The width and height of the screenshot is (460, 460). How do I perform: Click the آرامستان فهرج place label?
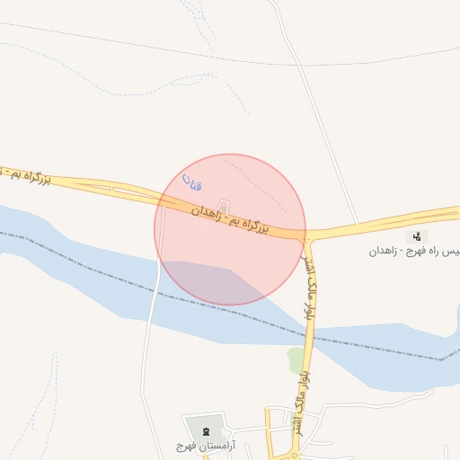point(206,447)
